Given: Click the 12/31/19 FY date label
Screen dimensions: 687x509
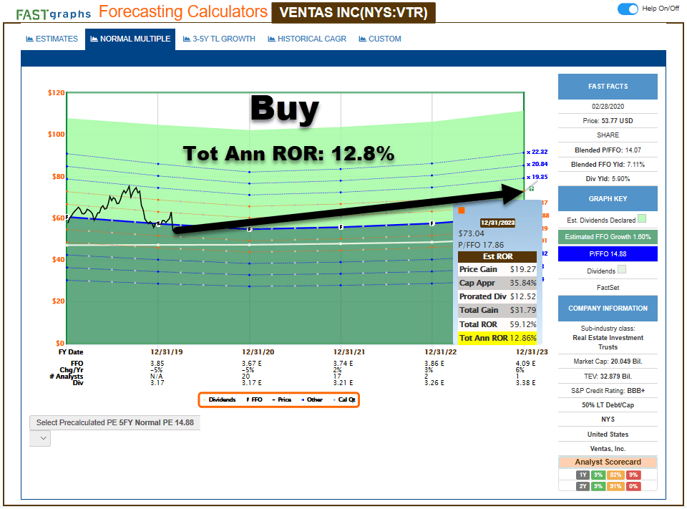Looking at the screenshot, I should click(x=167, y=352).
